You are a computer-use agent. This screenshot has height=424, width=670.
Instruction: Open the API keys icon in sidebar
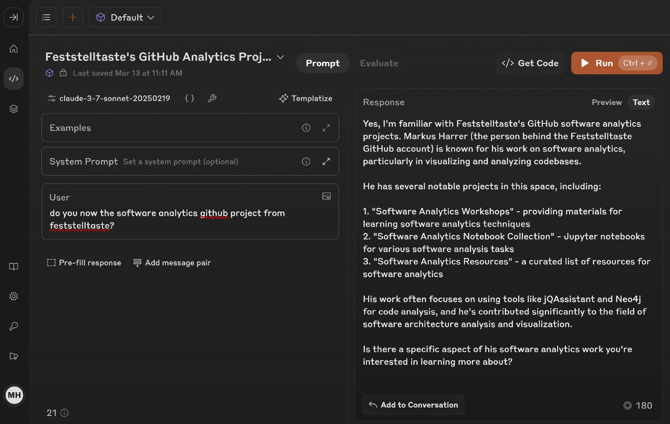13,326
